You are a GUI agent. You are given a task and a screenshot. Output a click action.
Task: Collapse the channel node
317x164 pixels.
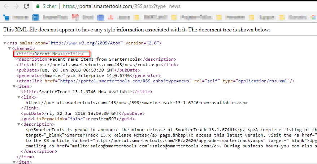point(10,48)
